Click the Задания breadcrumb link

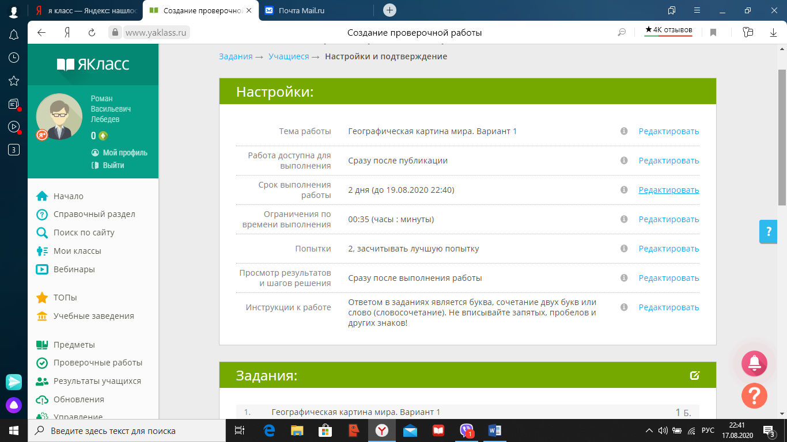click(236, 56)
